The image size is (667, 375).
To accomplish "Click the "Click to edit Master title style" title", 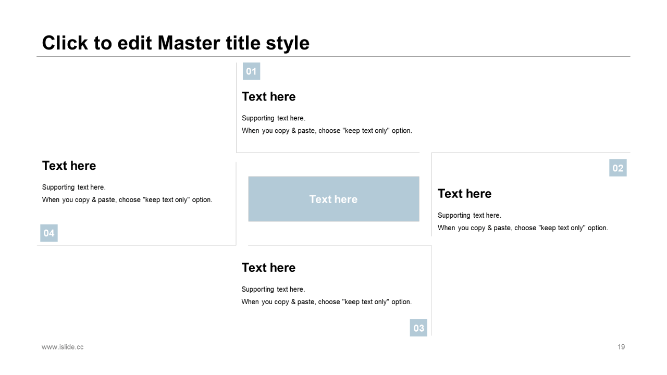I will (176, 43).
